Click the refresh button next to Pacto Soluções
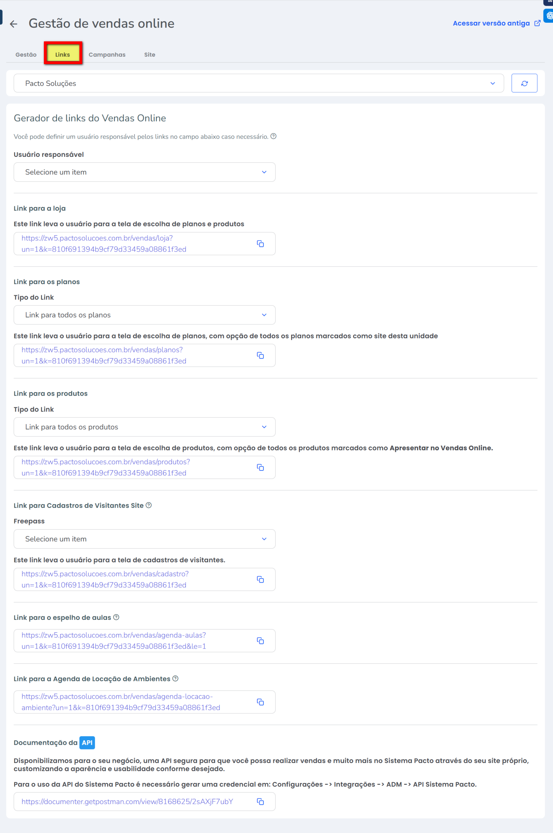553x833 pixels. click(x=524, y=84)
